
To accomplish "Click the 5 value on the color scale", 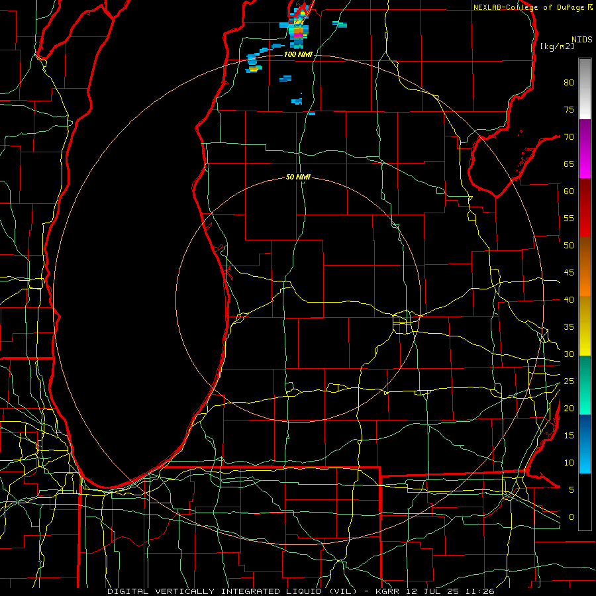I will pos(571,489).
